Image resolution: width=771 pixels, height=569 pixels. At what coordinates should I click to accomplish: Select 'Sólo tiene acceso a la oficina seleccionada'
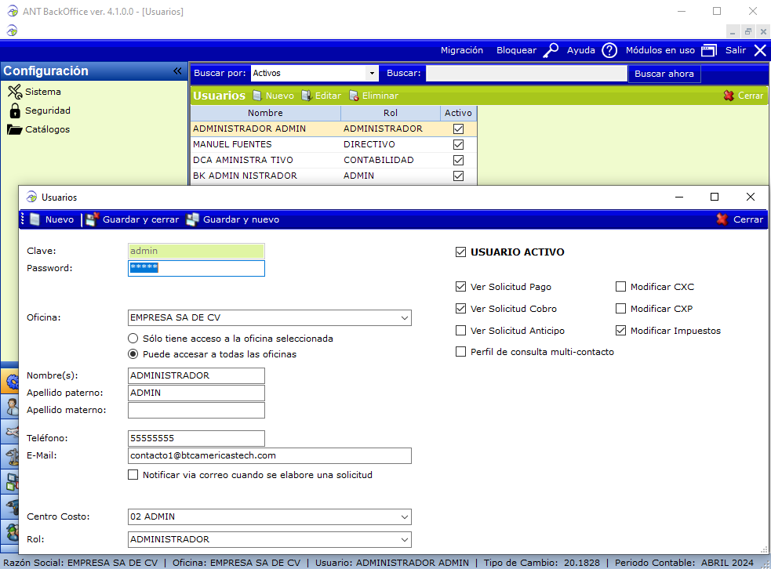pos(133,339)
